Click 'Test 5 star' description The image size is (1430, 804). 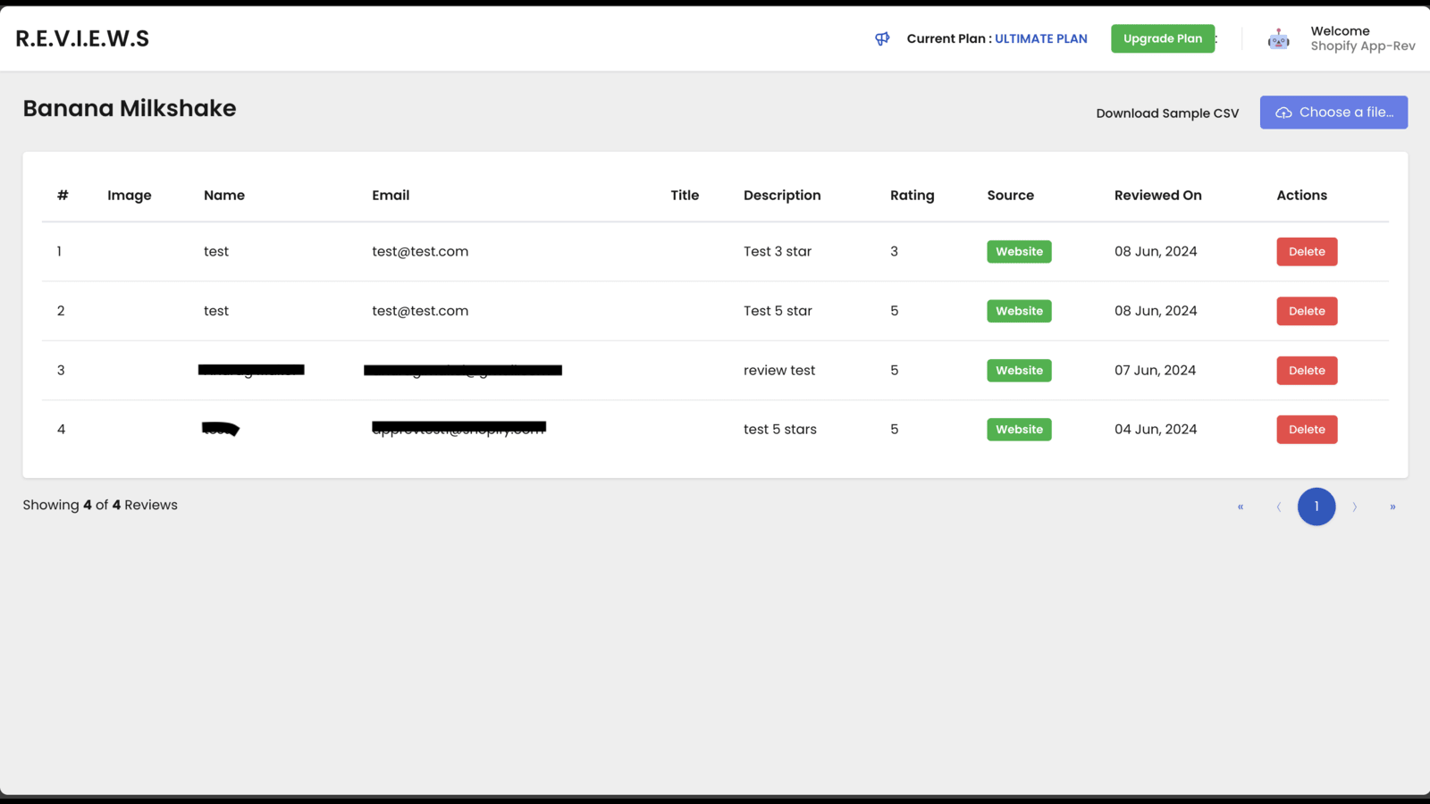[x=778, y=311]
